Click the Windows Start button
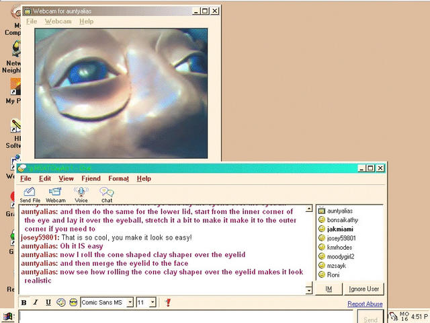This screenshot has height=323, width=430. click(x=7, y=318)
